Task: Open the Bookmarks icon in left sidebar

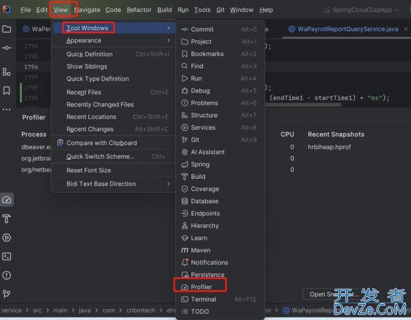Action: pos(6,91)
